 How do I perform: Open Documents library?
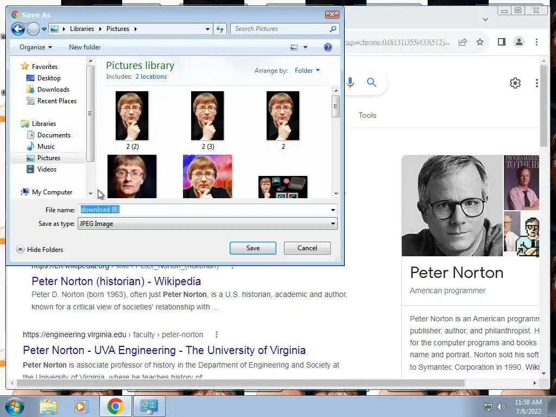[54, 135]
